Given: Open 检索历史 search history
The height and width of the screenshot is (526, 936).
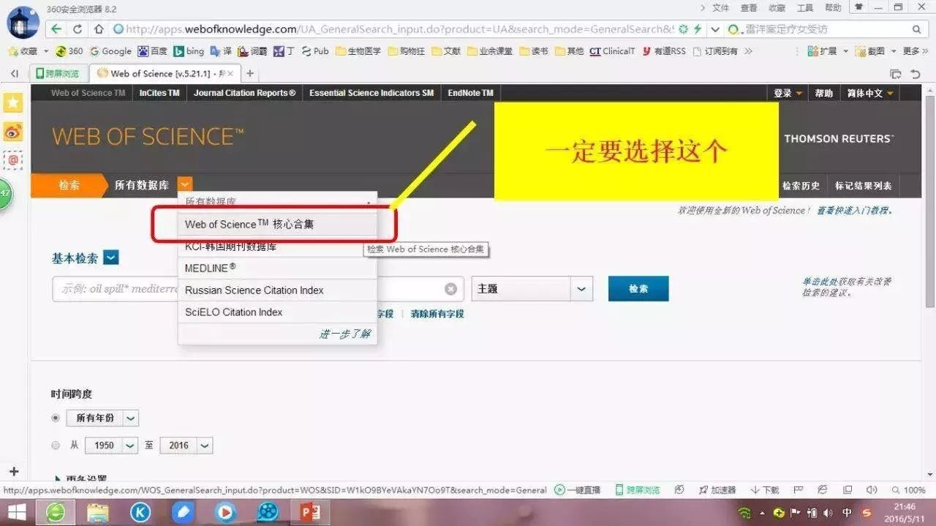Looking at the screenshot, I should coord(801,186).
